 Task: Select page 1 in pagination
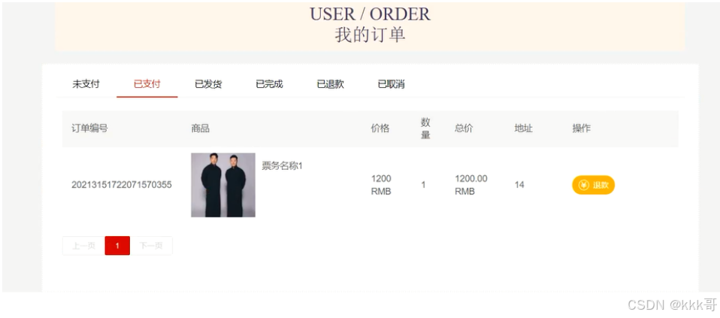tap(117, 246)
